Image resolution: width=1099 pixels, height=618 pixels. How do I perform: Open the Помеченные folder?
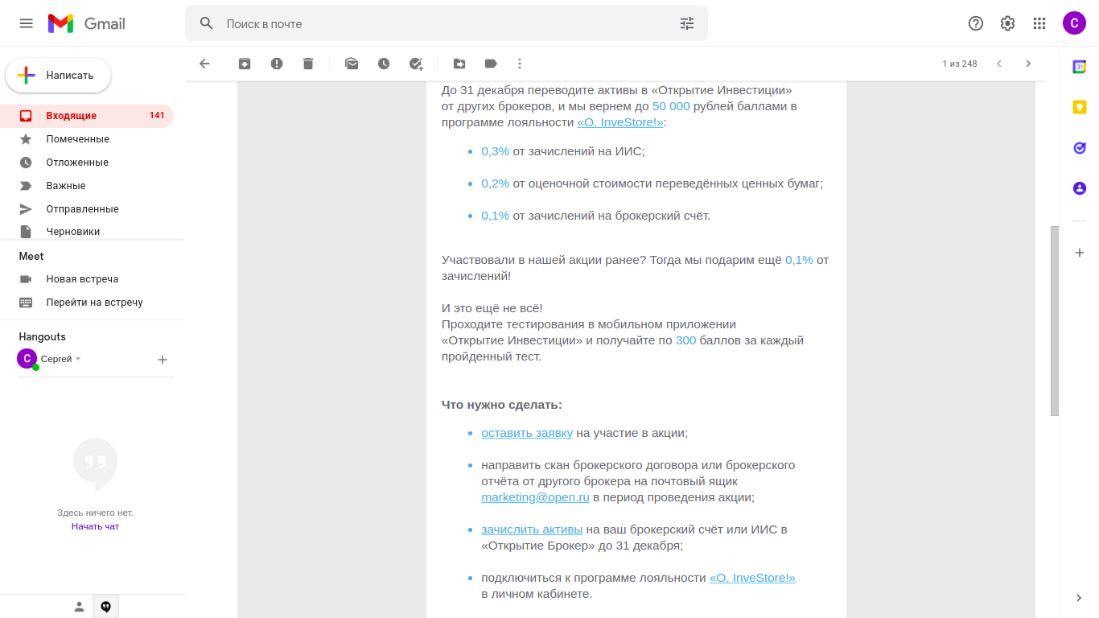(87, 139)
